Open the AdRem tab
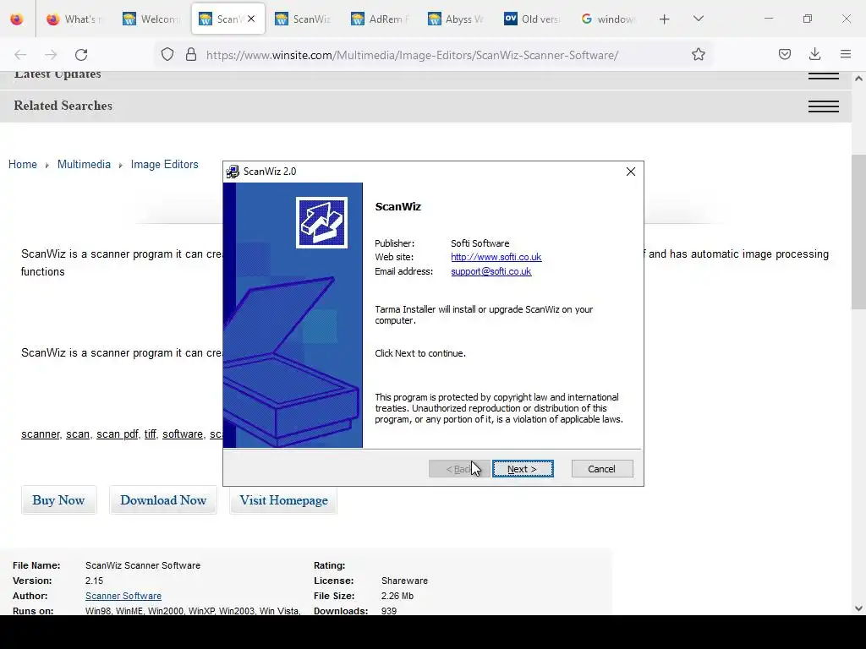 tap(380, 19)
